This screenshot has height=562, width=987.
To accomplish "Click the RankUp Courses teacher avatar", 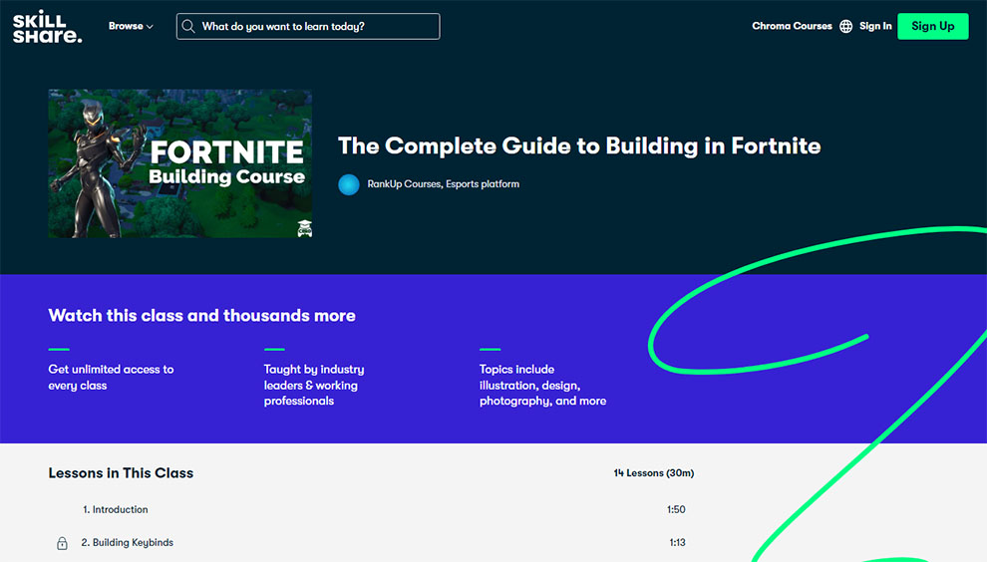I will 349,184.
